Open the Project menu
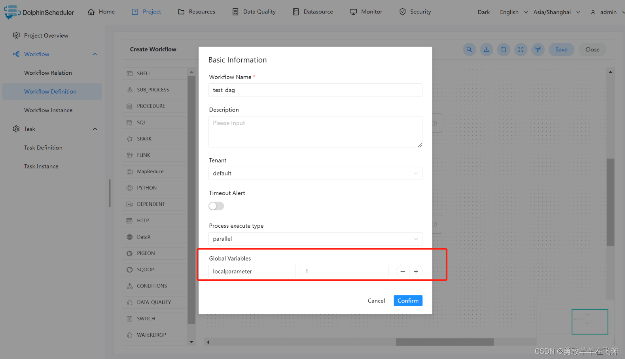The height and width of the screenshot is (359, 625). (x=146, y=12)
